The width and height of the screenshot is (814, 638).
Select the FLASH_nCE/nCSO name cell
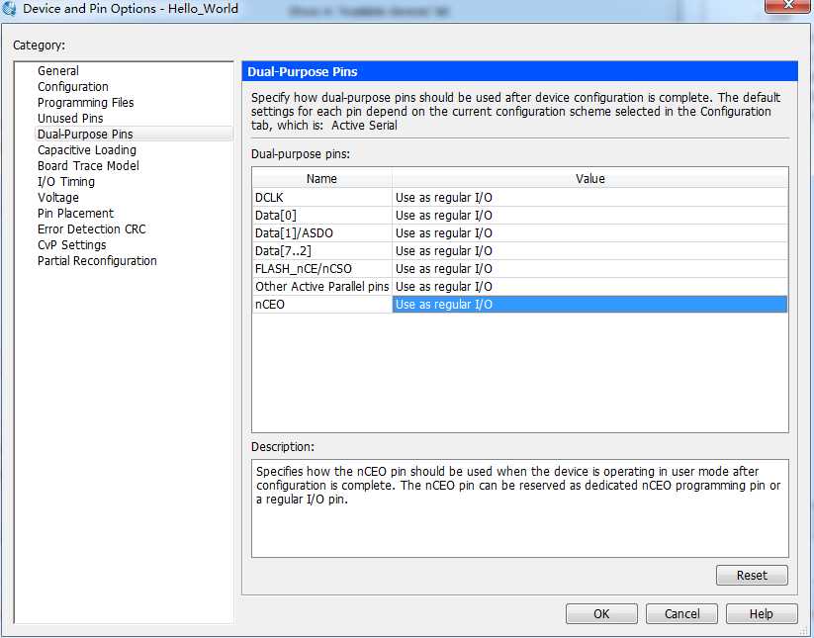(x=321, y=269)
